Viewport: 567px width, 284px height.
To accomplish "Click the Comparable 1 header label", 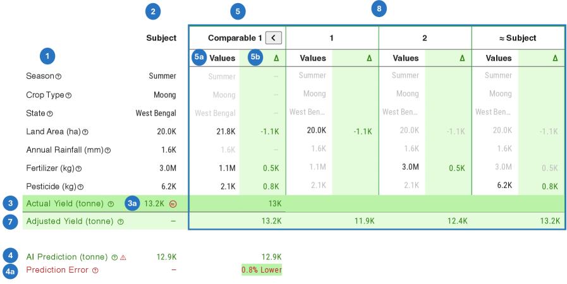I will tap(235, 38).
